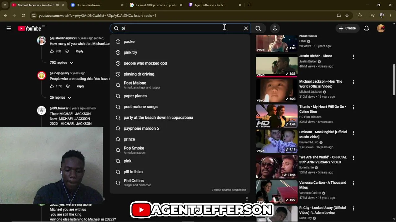Image resolution: width=396 pixels, height=222 pixels.
Task: Go back with browser back arrow
Action: [6, 15]
